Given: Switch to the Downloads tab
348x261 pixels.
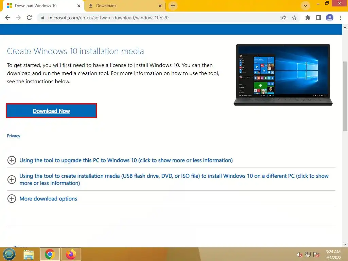Looking at the screenshot, I should pyautogui.click(x=124, y=6).
